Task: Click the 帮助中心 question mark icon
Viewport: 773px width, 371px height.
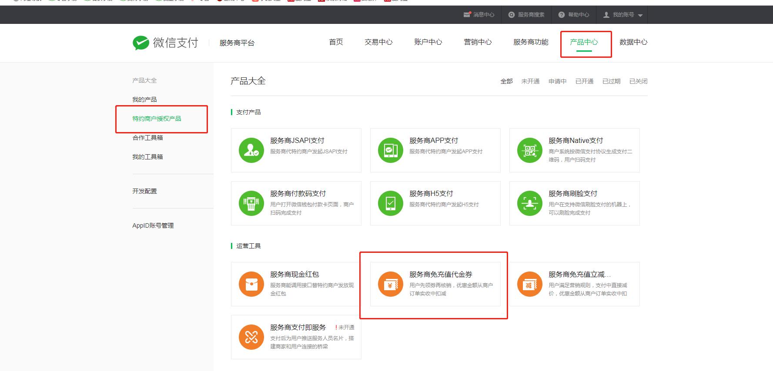Action: pyautogui.click(x=562, y=15)
